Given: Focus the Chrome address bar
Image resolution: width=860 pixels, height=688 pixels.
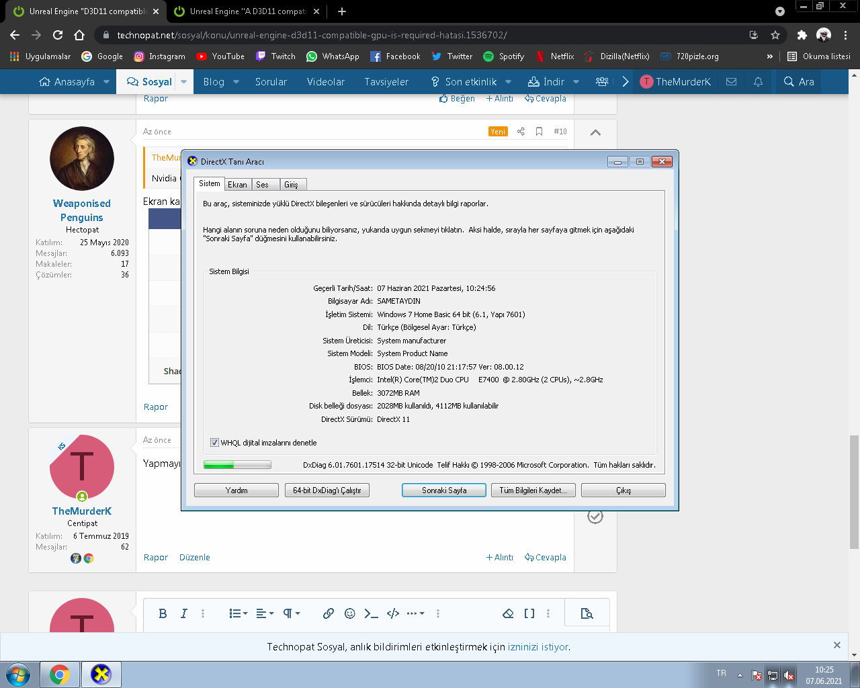Looking at the screenshot, I should (430, 35).
